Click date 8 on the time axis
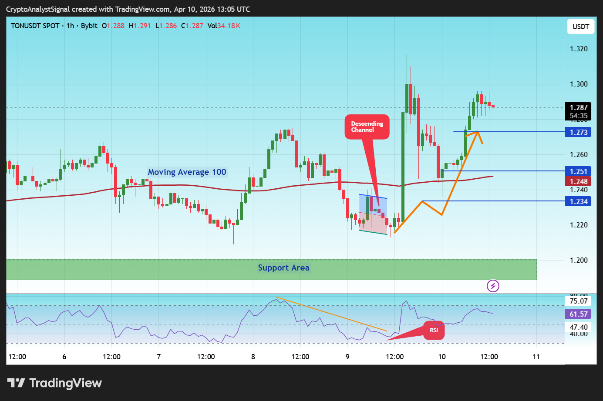The width and height of the screenshot is (603, 401). 253,357
